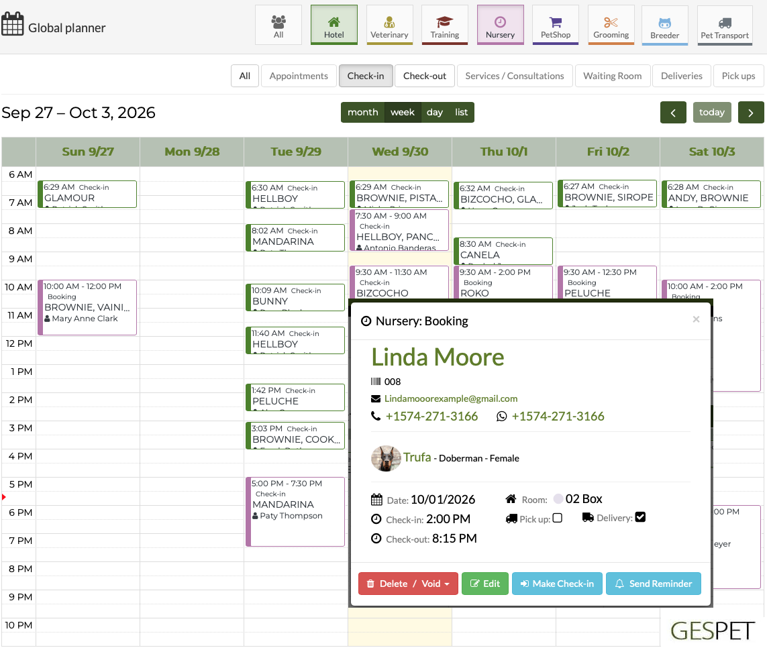767x656 pixels.
Task: Call the phone number +1574-271-3166
Action: tap(431, 416)
